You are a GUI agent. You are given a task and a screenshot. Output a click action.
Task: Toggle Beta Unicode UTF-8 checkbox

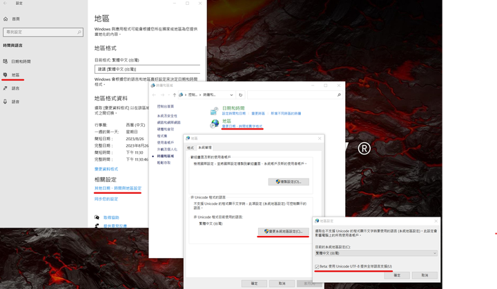(x=317, y=266)
